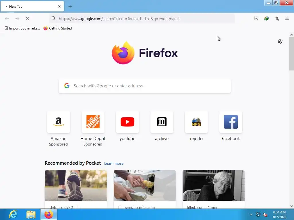The height and width of the screenshot is (220, 294).
Task: Close the New Tab tab
Action: click(59, 6)
